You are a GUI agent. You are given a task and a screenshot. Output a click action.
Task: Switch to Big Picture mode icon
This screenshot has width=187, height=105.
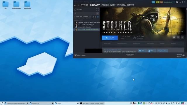[177, 2]
